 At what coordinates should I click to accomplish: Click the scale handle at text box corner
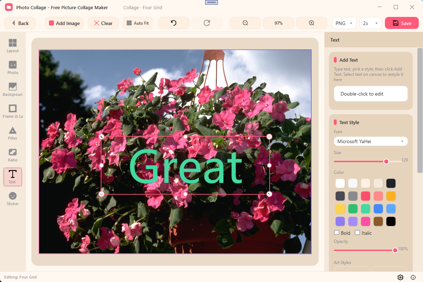coord(269,194)
